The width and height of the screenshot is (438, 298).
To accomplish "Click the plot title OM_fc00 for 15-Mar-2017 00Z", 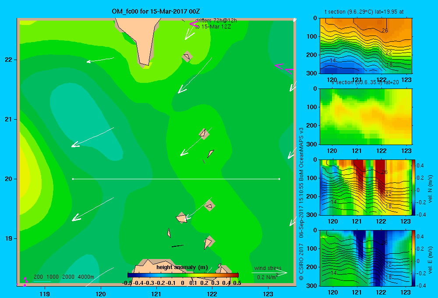I will (x=155, y=11).
